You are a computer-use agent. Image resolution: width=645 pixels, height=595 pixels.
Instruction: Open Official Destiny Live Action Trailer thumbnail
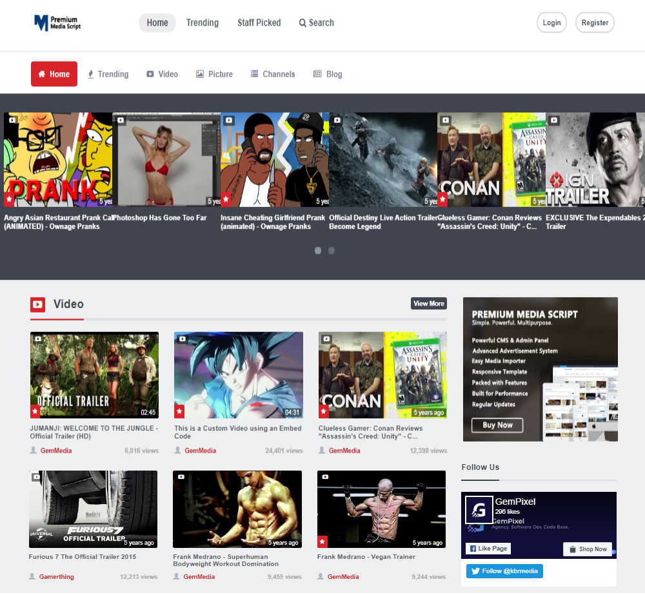(383, 159)
